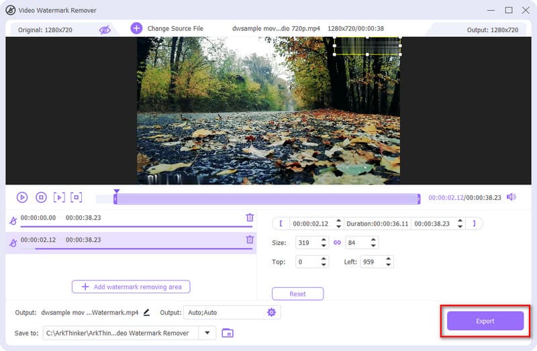This screenshot has height=351, width=537.
Task: Open the save folder icon
Action: point(228,333)
